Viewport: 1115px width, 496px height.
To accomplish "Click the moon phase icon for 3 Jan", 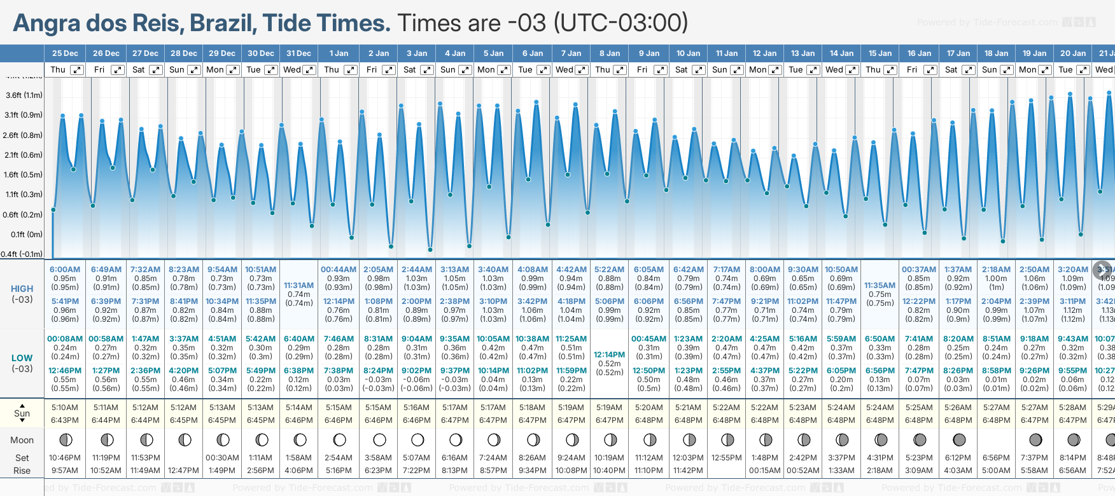I will [417, 439].
